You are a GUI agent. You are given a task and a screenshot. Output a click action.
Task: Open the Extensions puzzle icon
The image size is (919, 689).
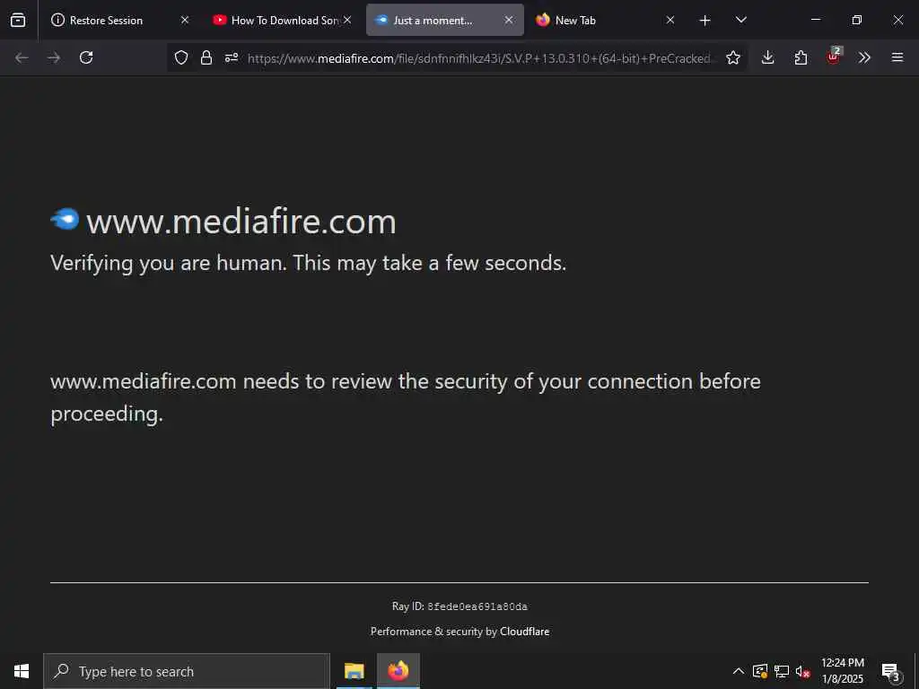coord(801,57)
